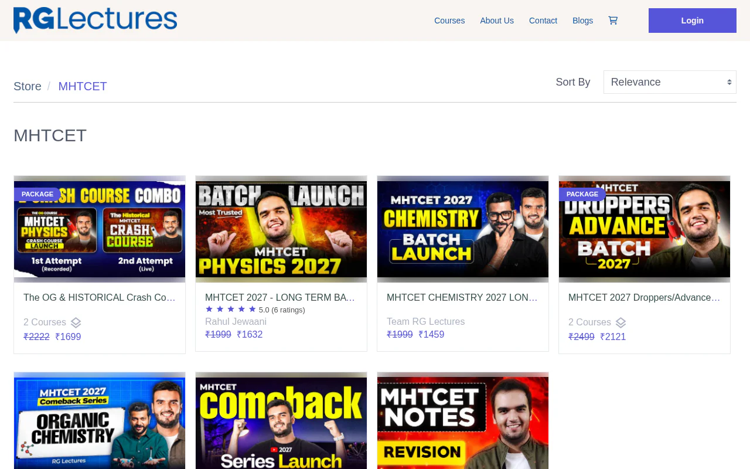Open MHTCET 2027 Droppers/Advance title
Screen dimensions: 750x469
click(x=645, y=298)
